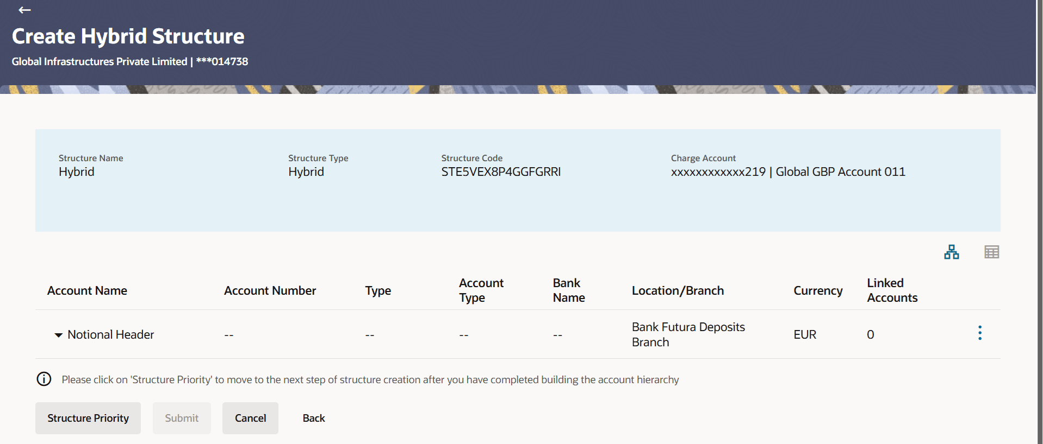Click the Currency column header

tap(818, 290)
